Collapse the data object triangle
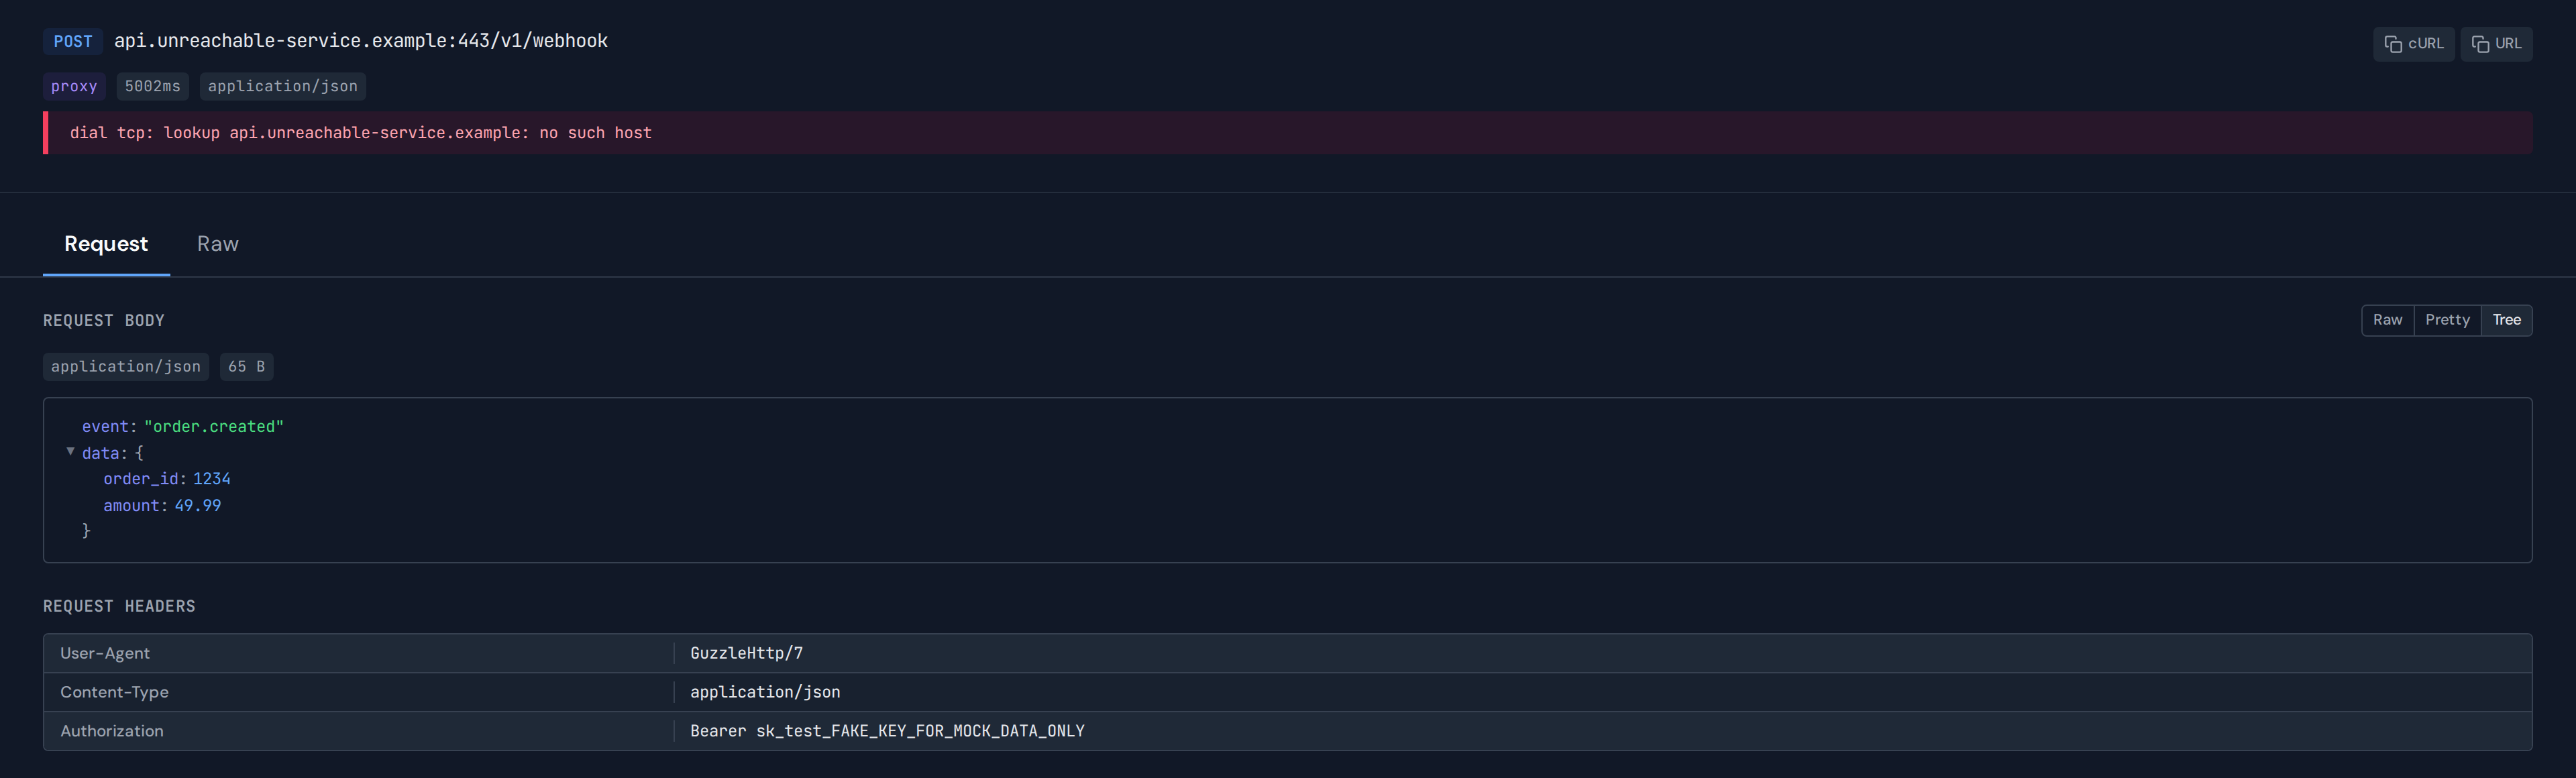Image resolution: width=2576 pixels, height=778 pixels. tap(71, 452)
